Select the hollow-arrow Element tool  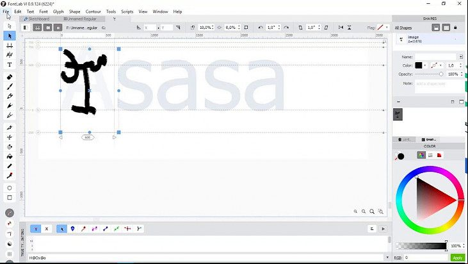(x=10, y=26)
